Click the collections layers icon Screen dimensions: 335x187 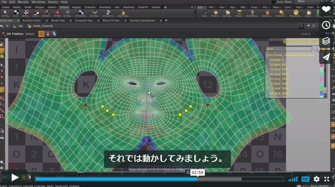[x=326, y=41]
